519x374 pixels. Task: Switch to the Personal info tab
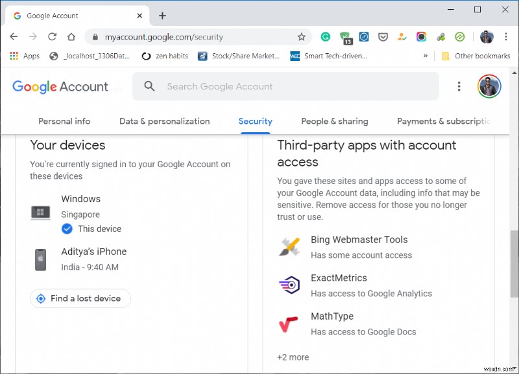(64, 121)
